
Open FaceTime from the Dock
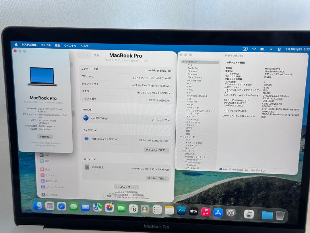click(x=121, y=209)
